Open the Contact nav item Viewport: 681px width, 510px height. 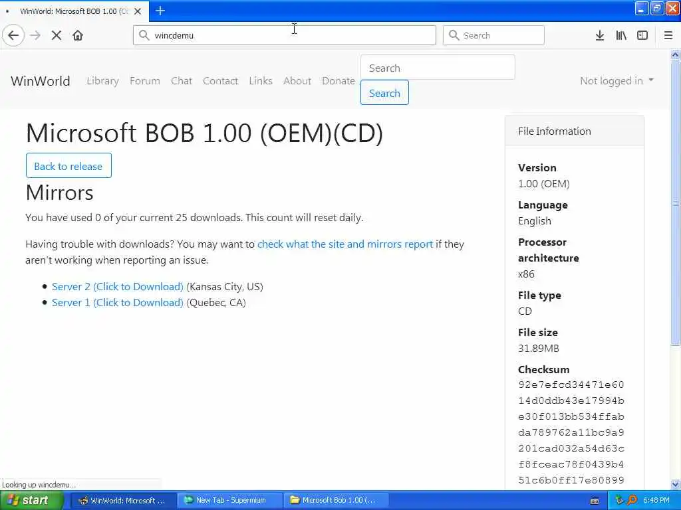[221, 81]
